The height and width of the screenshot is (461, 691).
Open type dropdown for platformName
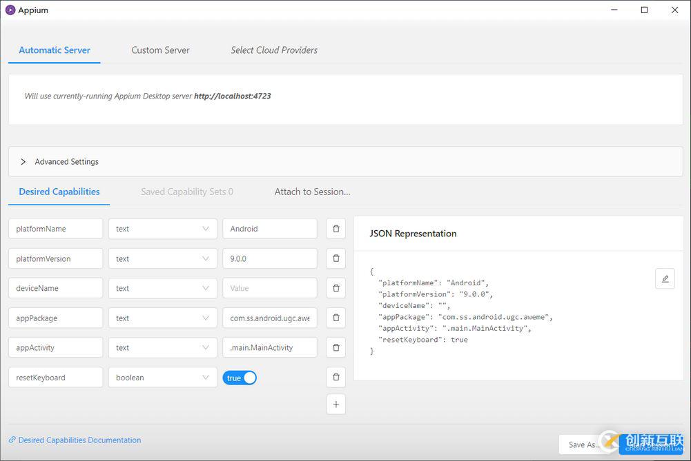coord(162,229)
